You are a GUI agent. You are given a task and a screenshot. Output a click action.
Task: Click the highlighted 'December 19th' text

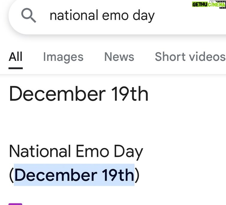(x=74, y=175)
